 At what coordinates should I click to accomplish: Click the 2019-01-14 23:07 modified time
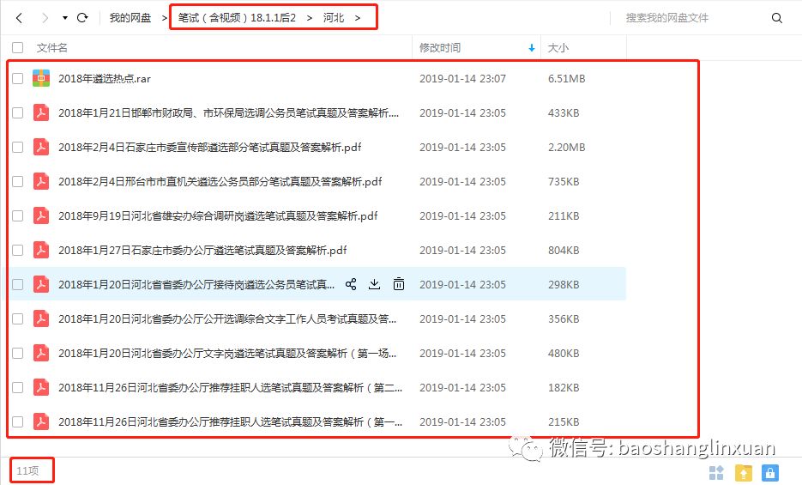coord(462,78)
